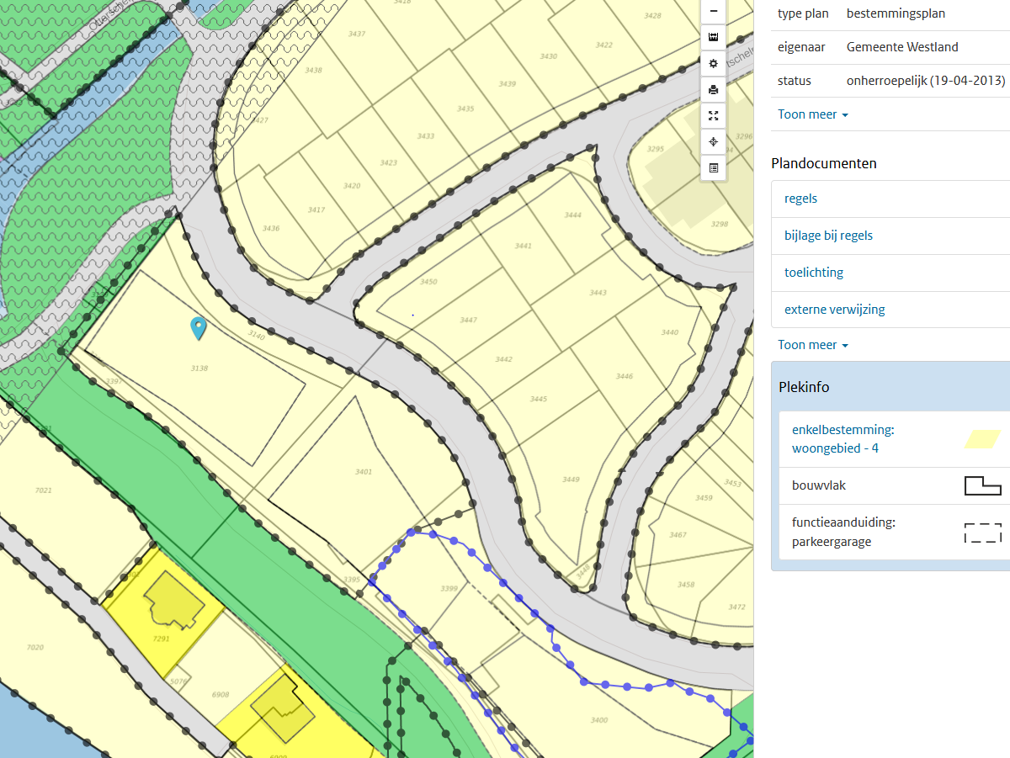Click the status value 'onherroepelijk (19-04-2013)'
Viewport: 1010px width, 758px height.
pos(926,81)
